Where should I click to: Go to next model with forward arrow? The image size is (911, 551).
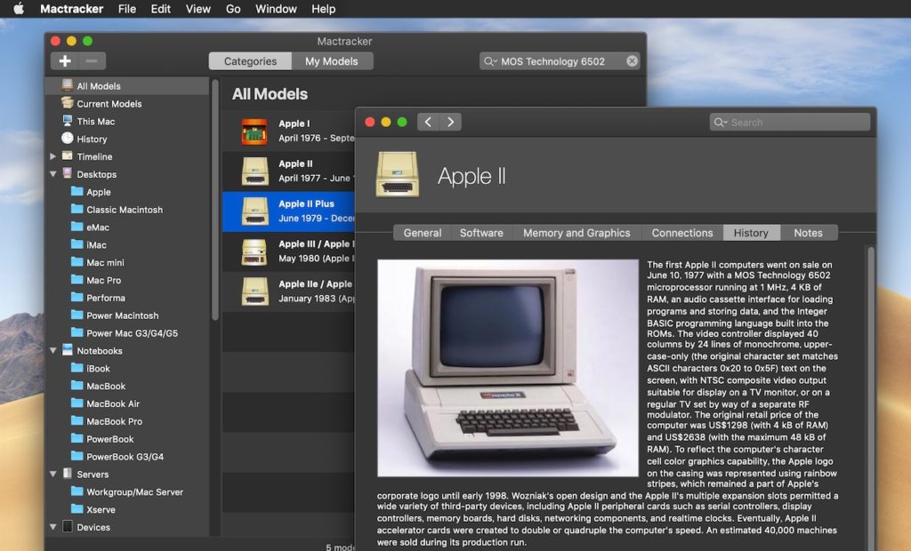point(451,122)
